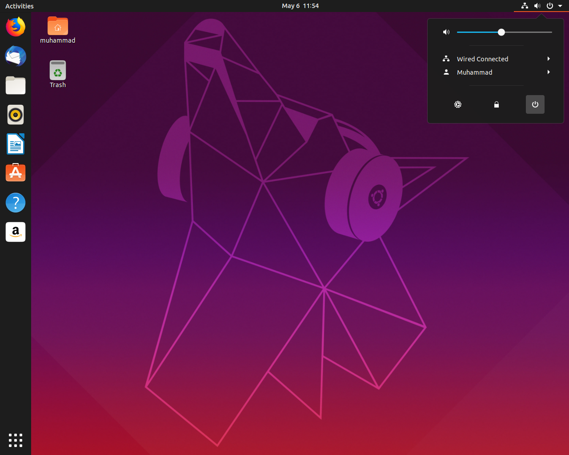The width and height of the screenshot is (569, 455).
Task: Expand the Wired Connected submenu arrow
Action: tap(549, 59)
